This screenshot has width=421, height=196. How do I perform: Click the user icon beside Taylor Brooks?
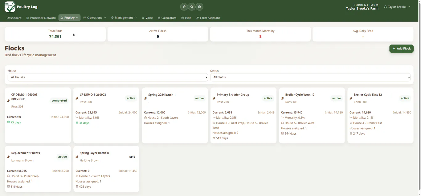pyautogui.click(x=385, y=7)
